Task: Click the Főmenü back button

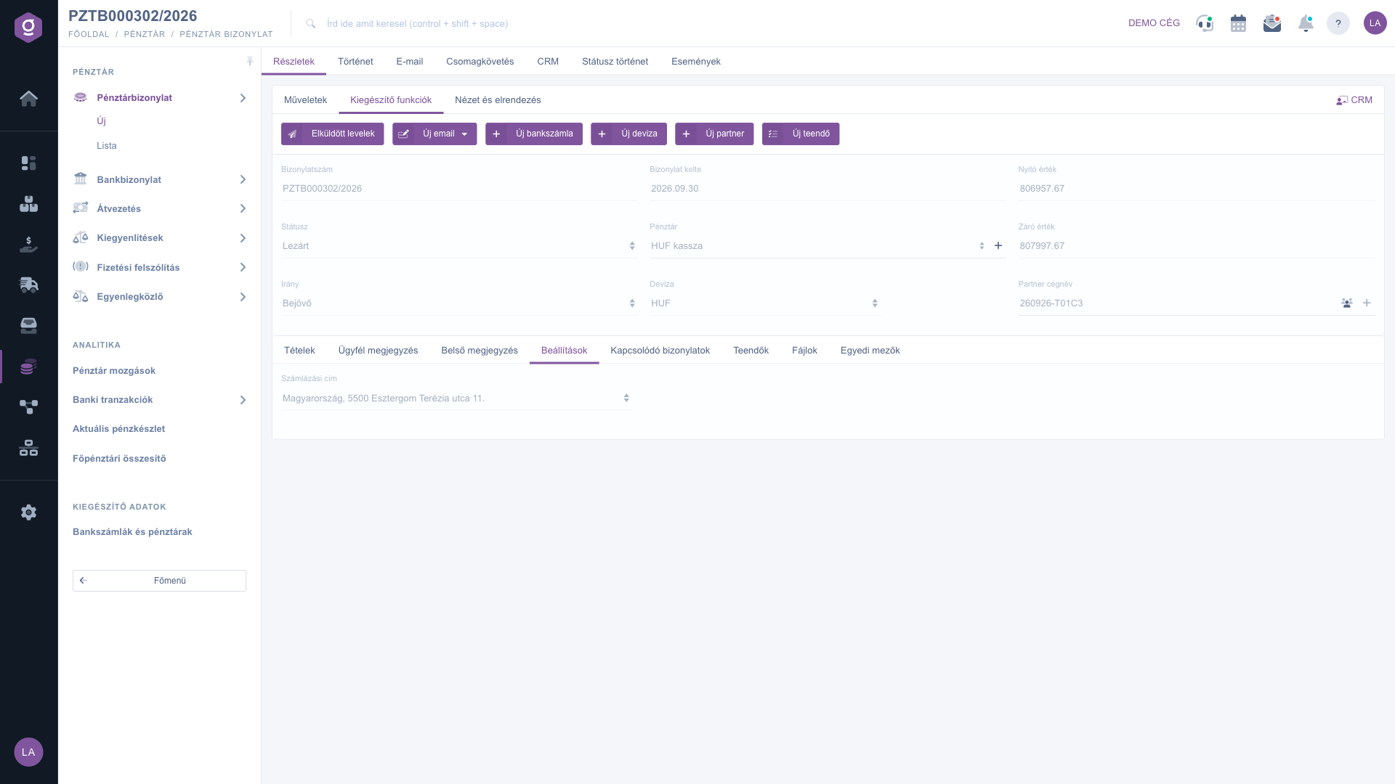Action: click(159, 581)
